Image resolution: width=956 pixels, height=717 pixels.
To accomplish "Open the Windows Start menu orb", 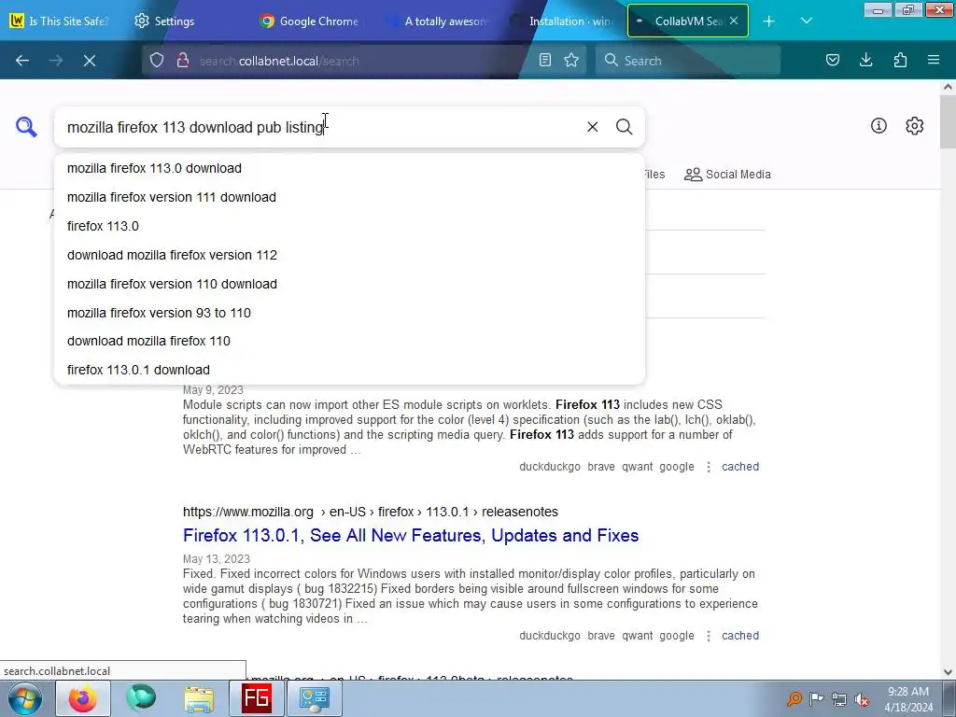I will [24, 698].
